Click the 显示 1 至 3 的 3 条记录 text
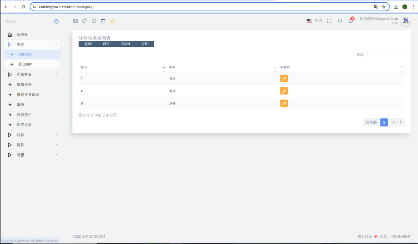The image size is (418, 244). point(98,115)
